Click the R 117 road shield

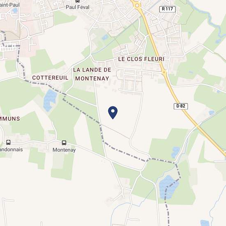coord(167,9)
